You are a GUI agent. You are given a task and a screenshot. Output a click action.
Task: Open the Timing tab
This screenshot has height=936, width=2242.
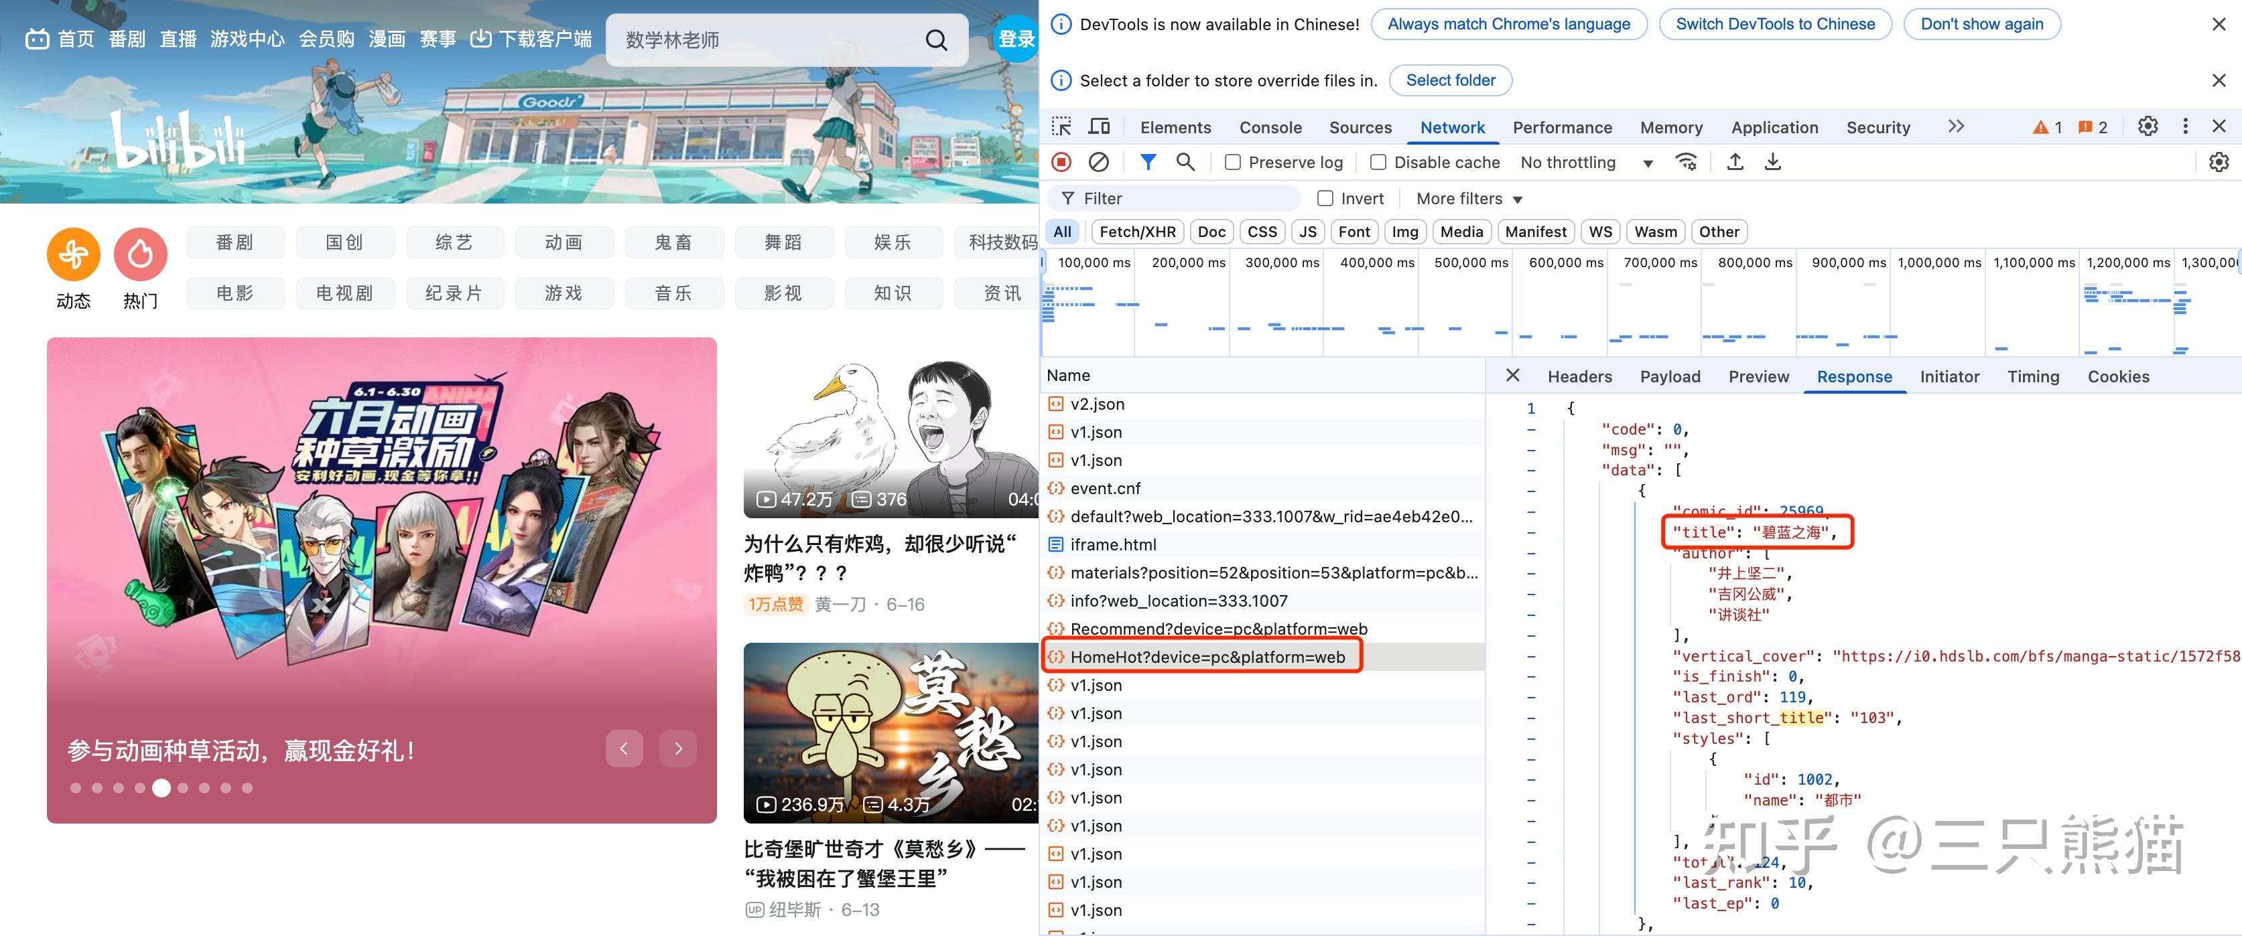[x=2032, y=377]
